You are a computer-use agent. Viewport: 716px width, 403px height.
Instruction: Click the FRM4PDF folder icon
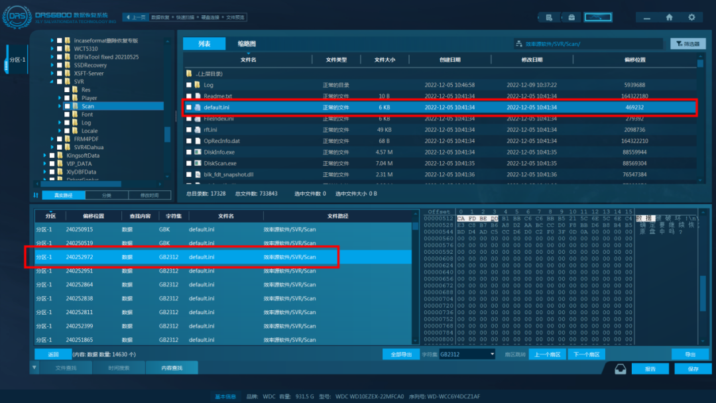[68, 139]
